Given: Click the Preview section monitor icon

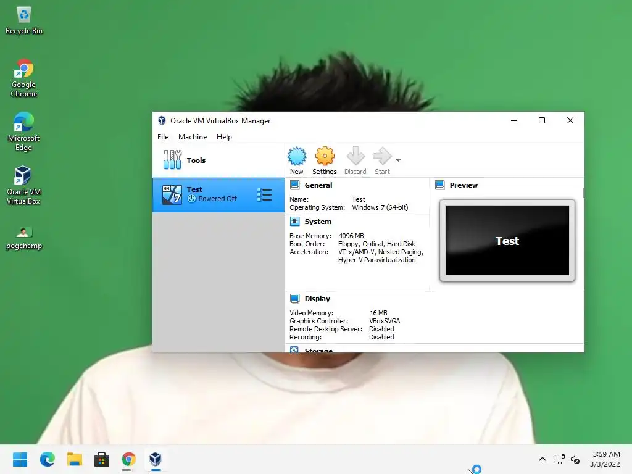Looking at the screenshot, I should [439, 185].
